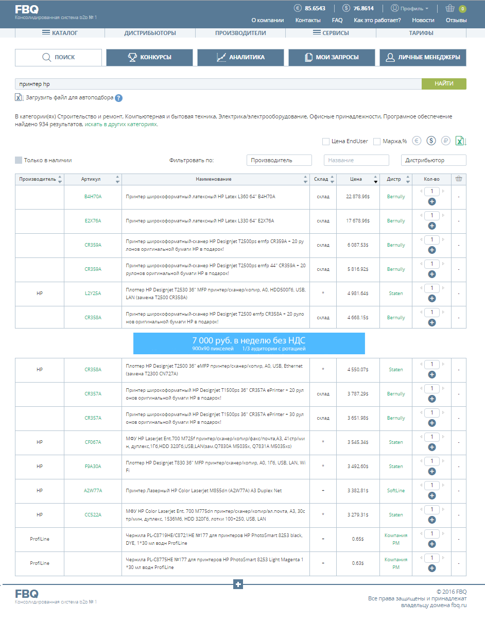The height and width of the screenshot is (621, 485).
Task: Enable Только в наличии checkbox
Action: tap(19, 160)
